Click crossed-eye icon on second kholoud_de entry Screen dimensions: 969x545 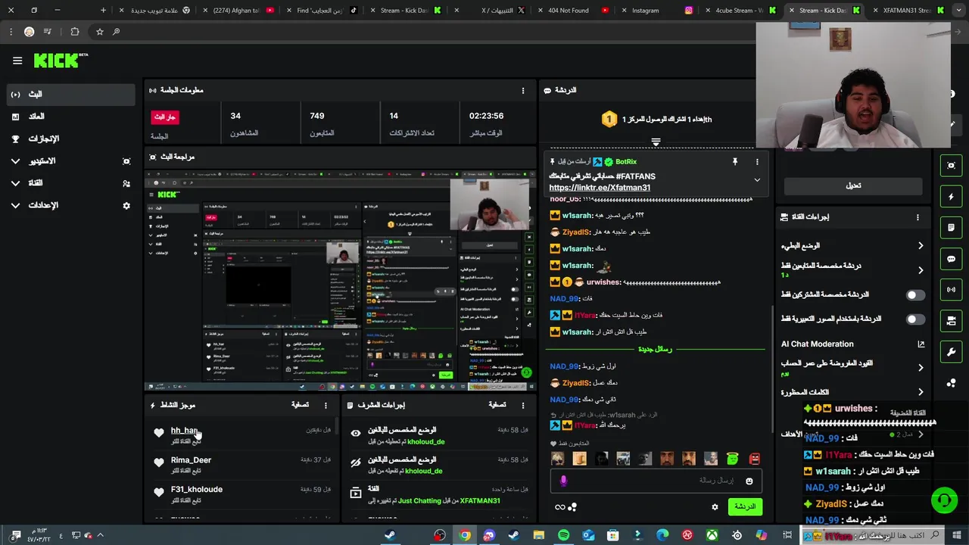(355, 463)
